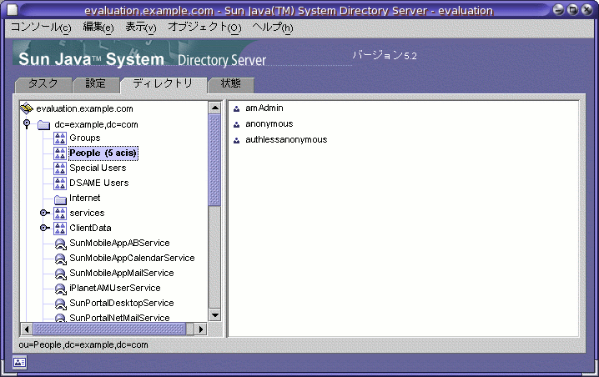Click the SunMobileAppMailService entry icon
The width and height of the screenshot is (599, 377).
click(60, 274)
